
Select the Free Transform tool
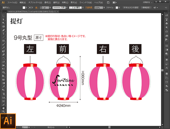coord(3,69)
